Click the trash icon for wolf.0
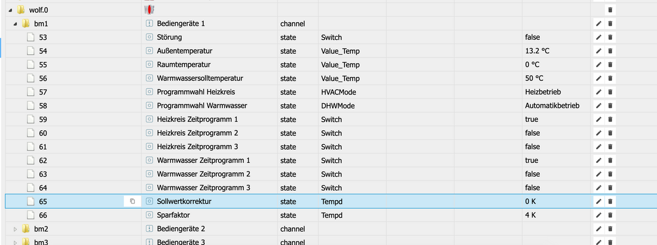657x245 pixels. click(610, 10)
